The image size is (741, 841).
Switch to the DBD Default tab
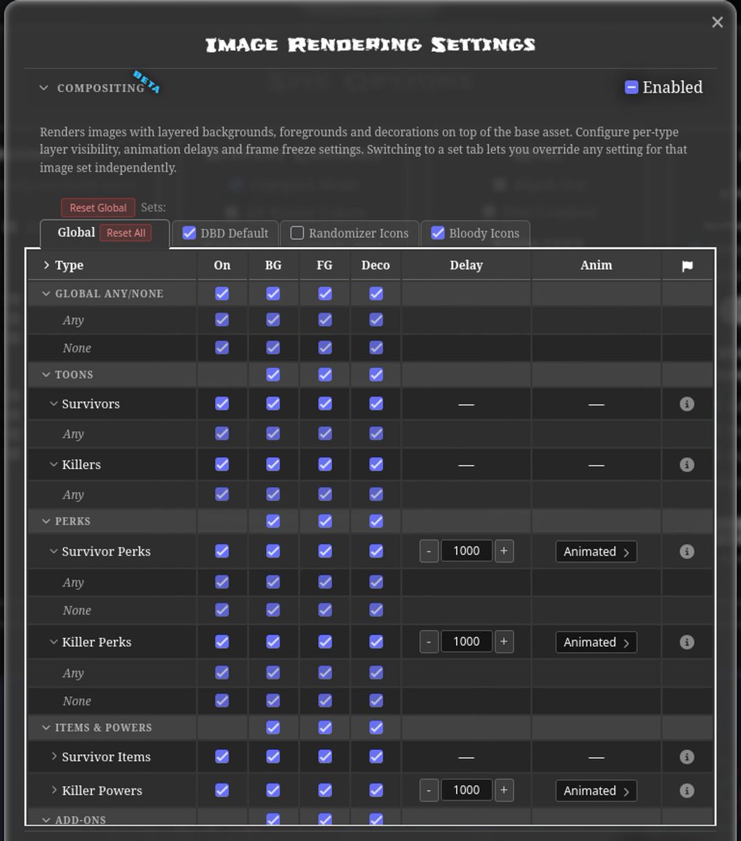click(x=234, y=233)
